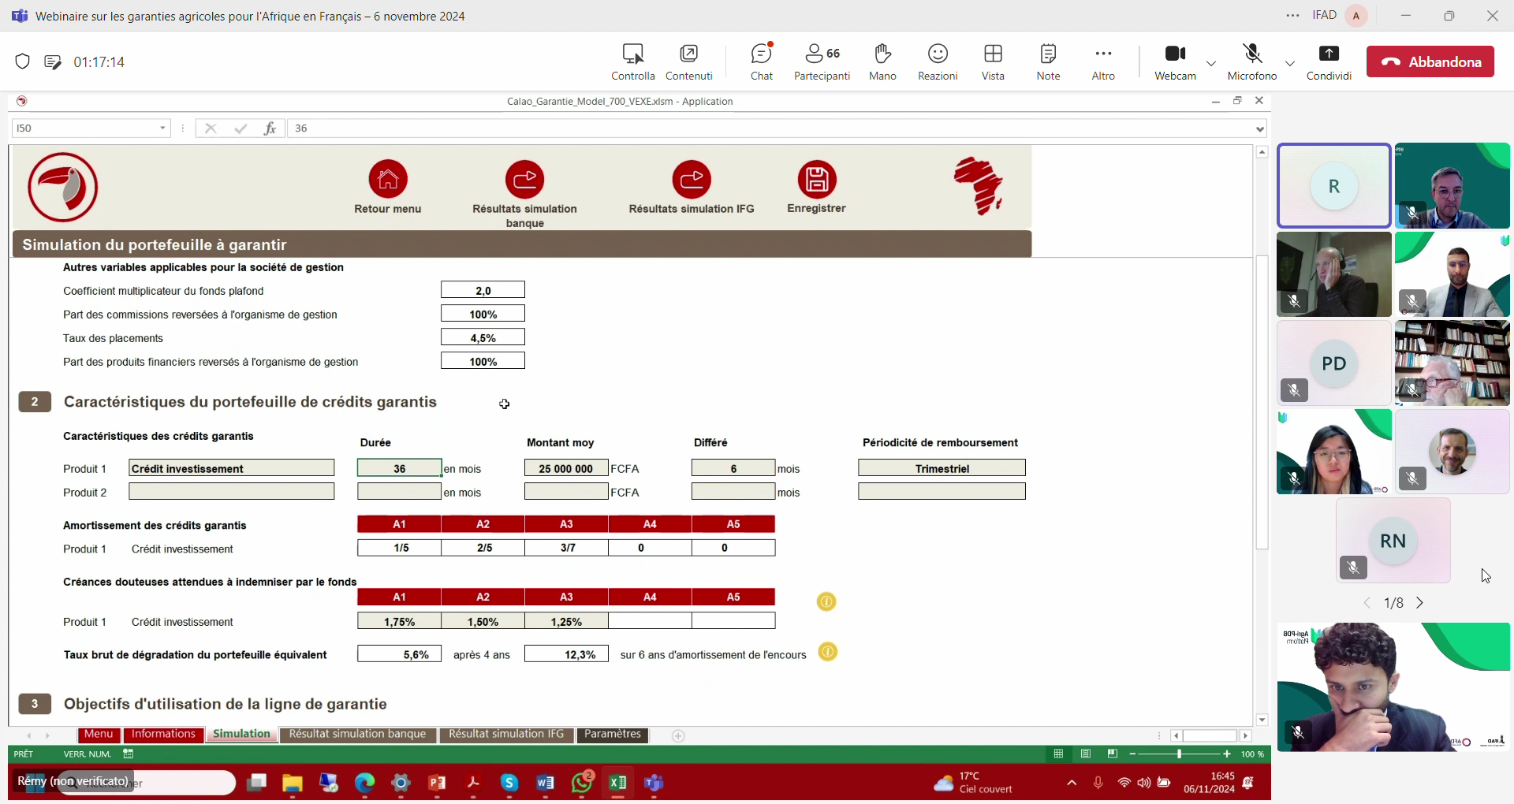Click the zoom slider in Excel status bar
This screenshot has width=1514, height=804.
click(1180, 754)
